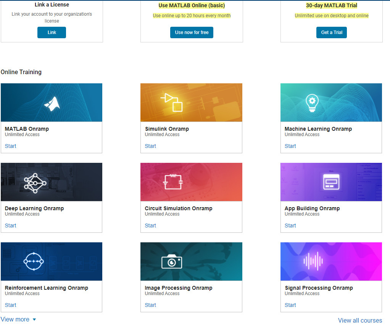This screenshot has width=390, height=331.
Task: Click the Link button under Link a License
Action: pyautogui.click(x=52, y=32)
